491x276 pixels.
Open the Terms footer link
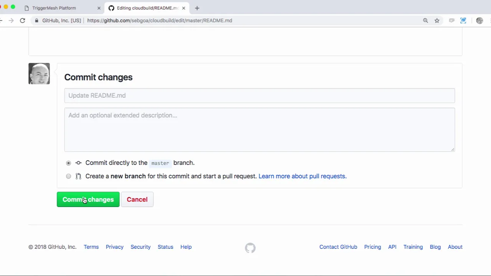[91, 247]
